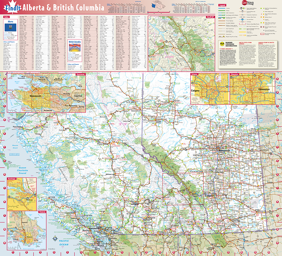Viewport: 282px width, 256px height.
Task: Click the red 'TRAVEL ADVISORY' heading
Action: [226, 49]
